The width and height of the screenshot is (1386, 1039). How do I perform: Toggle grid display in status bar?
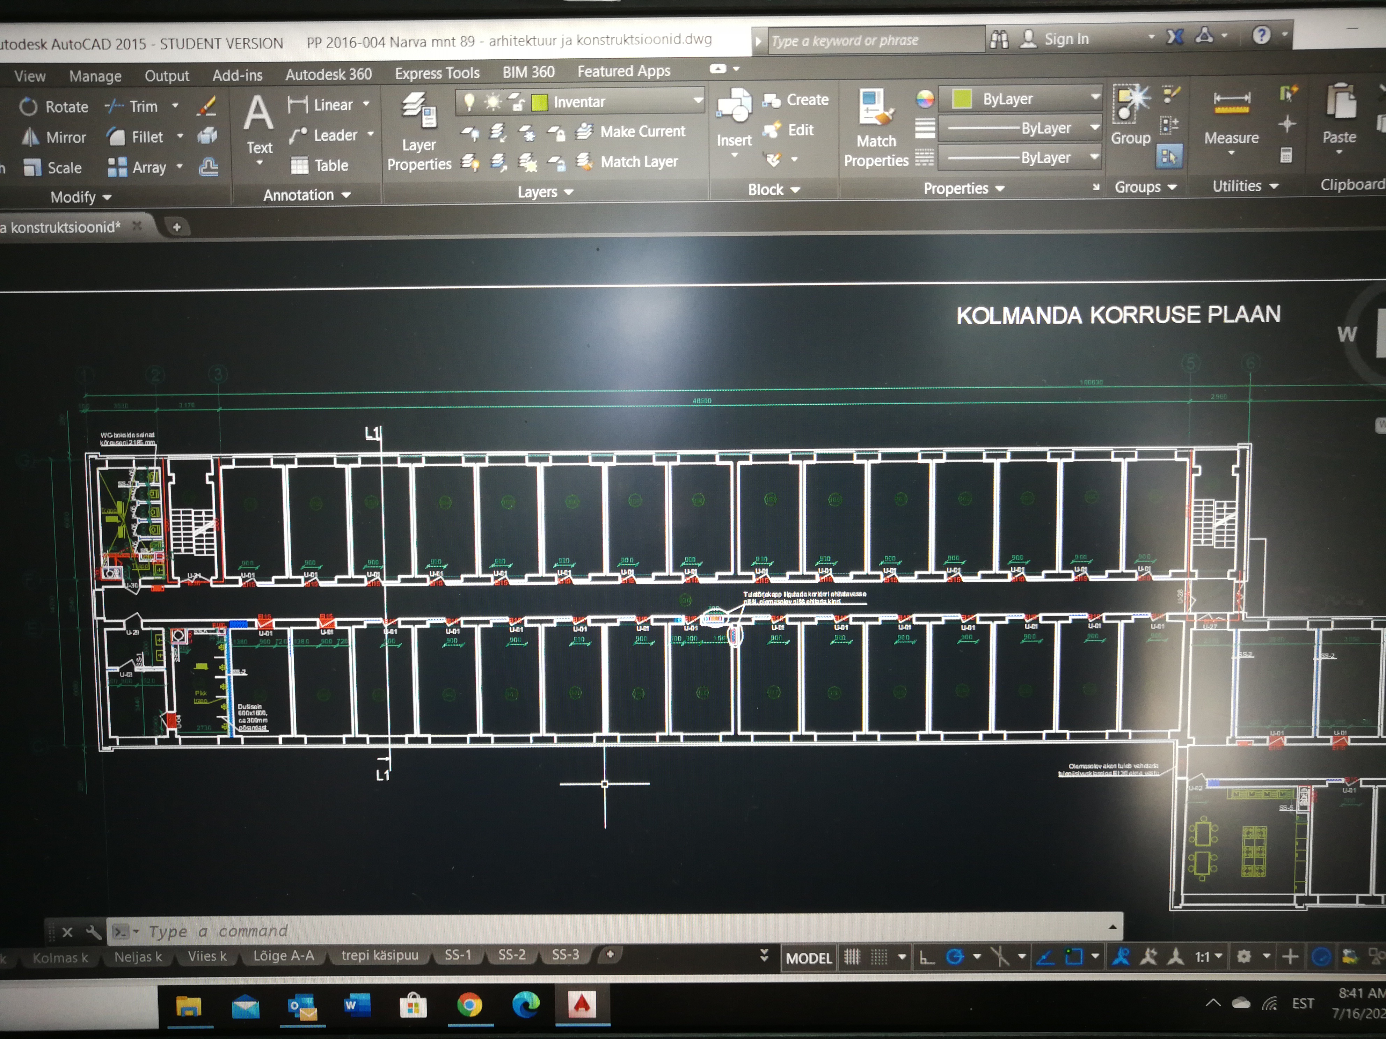(852, 958)
